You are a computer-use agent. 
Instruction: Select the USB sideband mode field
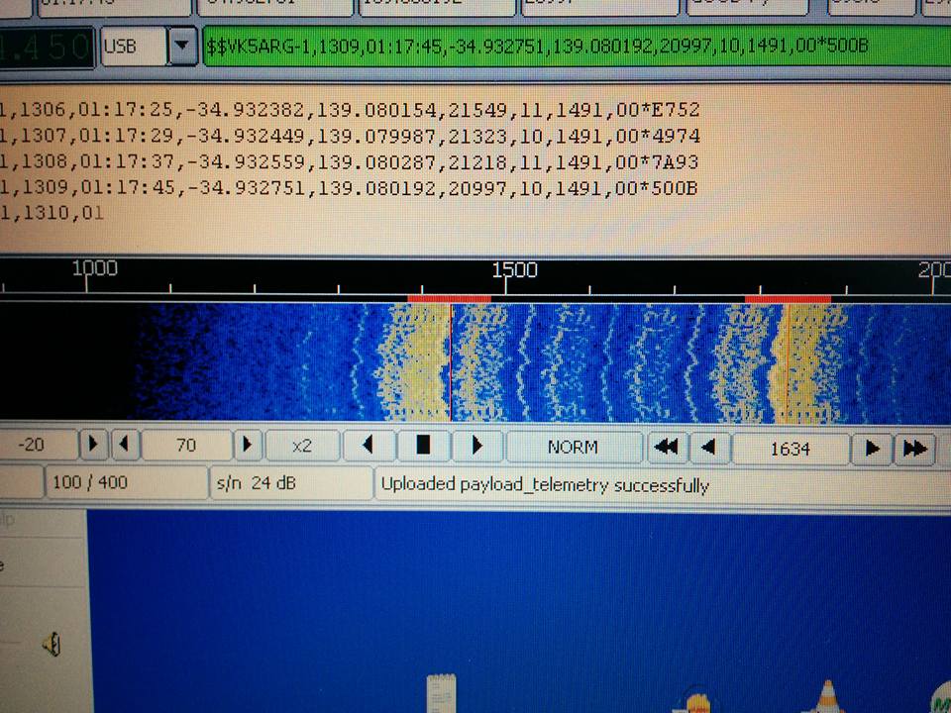pyautogui.click(x=134, y=46)
